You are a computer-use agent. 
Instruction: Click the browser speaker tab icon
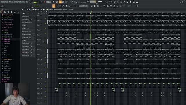pos(8,12)
